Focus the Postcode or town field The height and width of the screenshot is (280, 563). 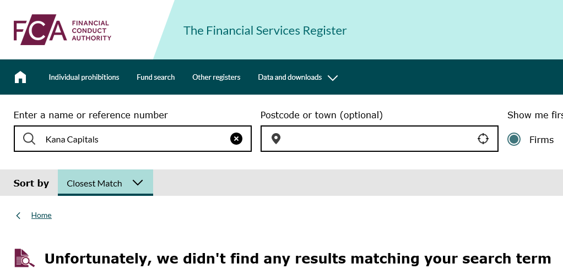point(377,139)
